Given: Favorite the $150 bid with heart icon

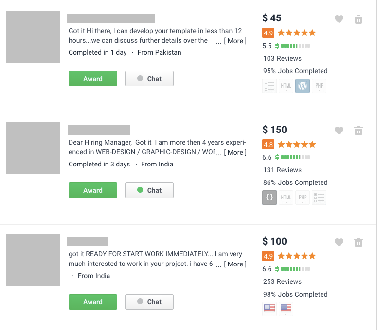Looking at the screenshot, I should 339,131.
